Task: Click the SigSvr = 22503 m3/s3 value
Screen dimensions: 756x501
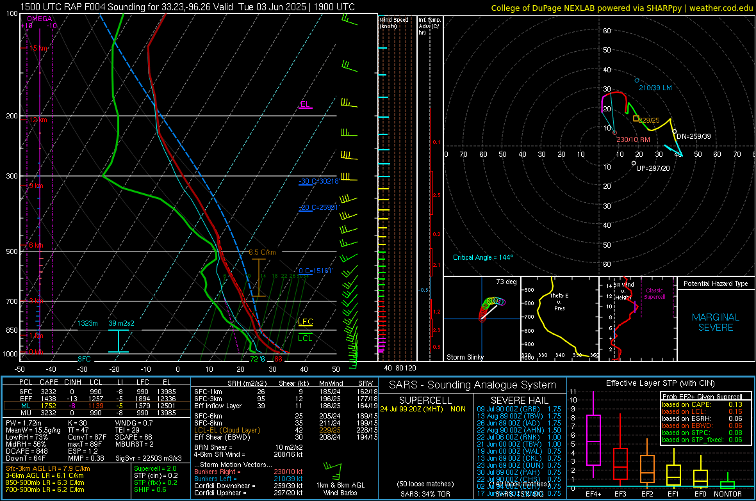Action: (x=149, y=458)
